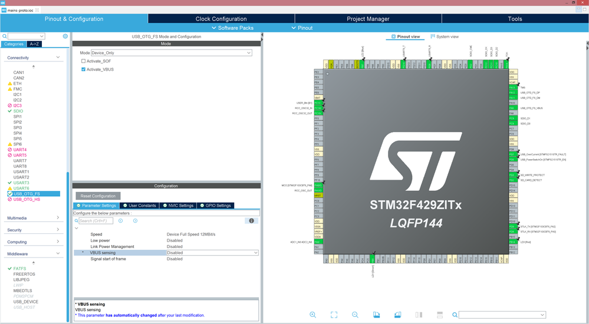This screenshot has height=324, width=589.
Task: Select CAN1 peripheral
Action: [19, 72]
